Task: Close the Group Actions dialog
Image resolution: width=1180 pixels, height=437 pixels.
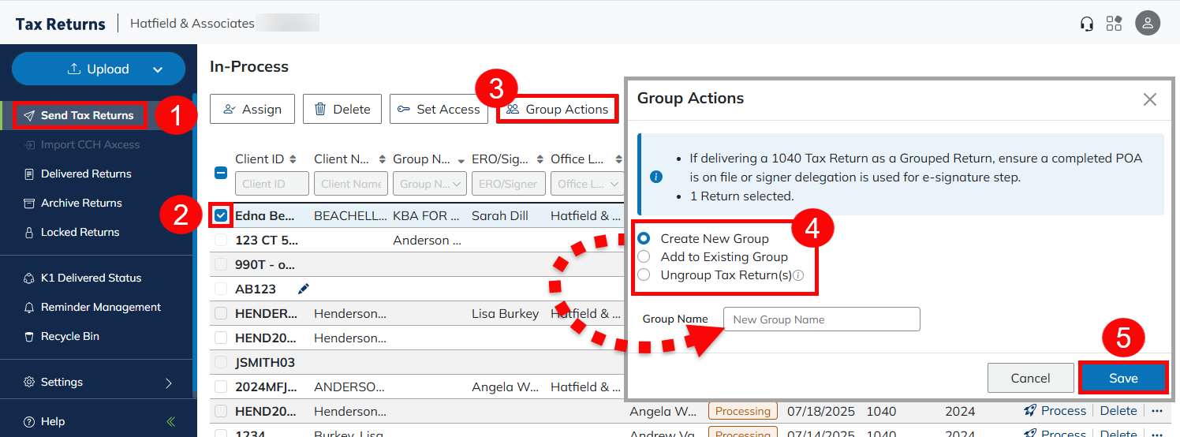Action: coord(1149,99)
